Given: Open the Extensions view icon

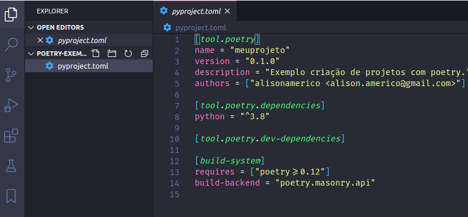Looking at the screenshot, I should [x=11, y=136].
